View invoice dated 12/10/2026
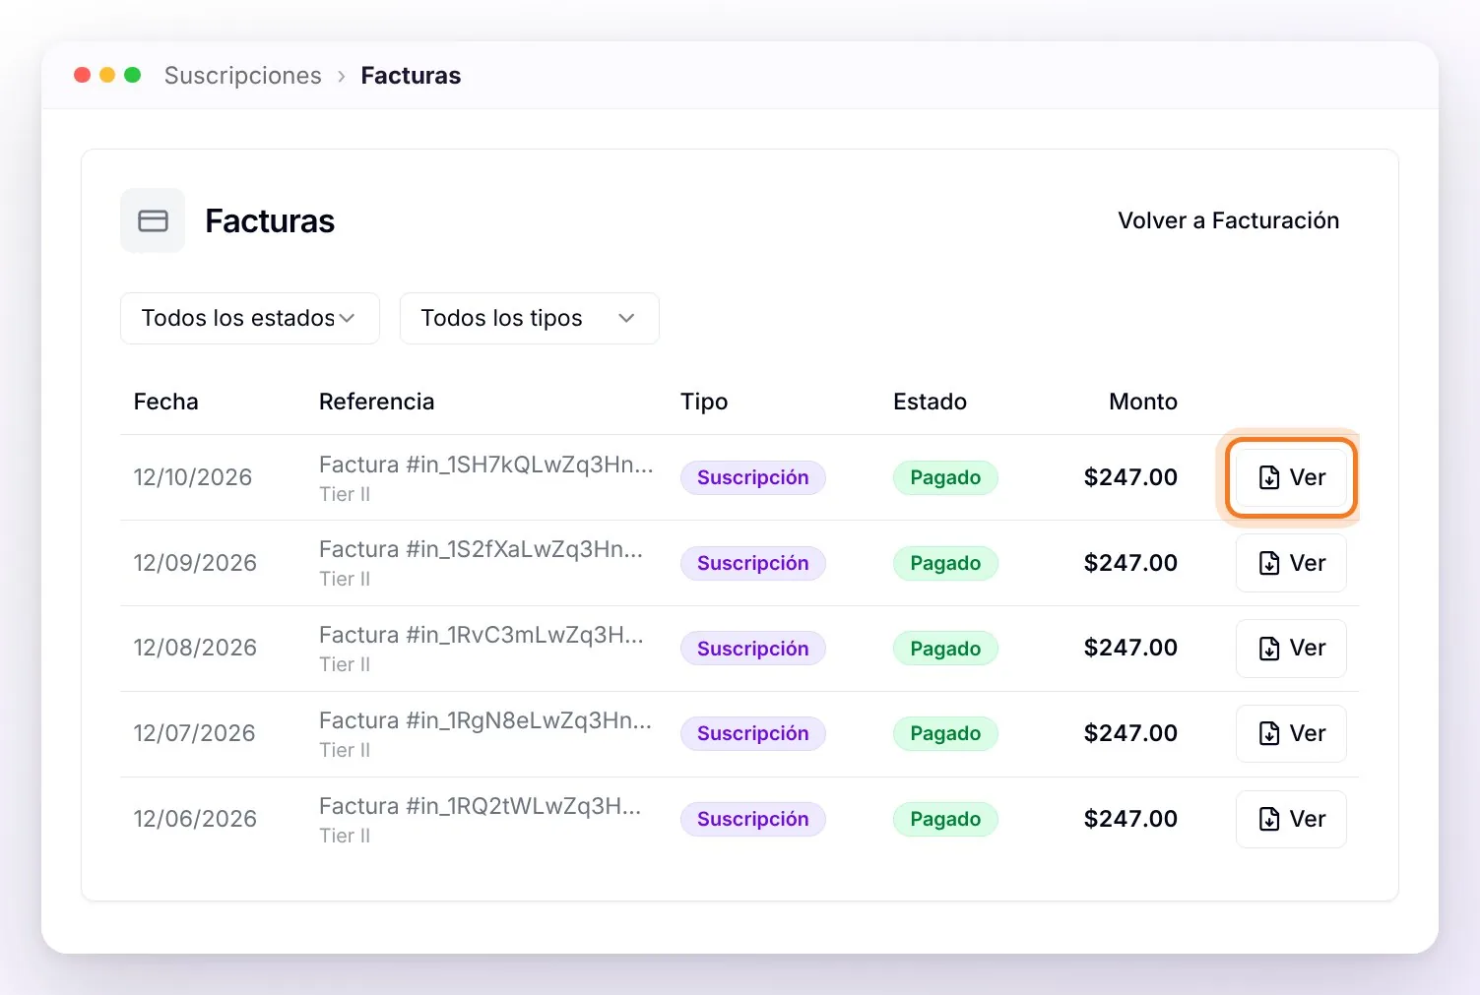1480x995 pixels. click(x=1291, y=477)
